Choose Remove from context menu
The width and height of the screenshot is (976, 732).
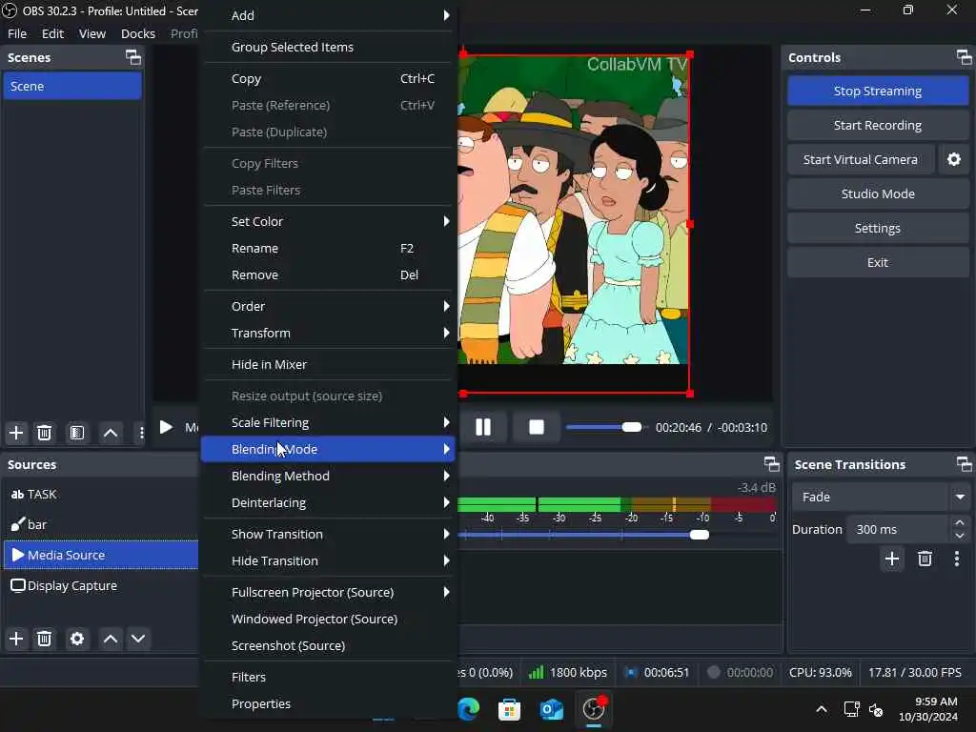pyautogui.click(x=329, y=274)
